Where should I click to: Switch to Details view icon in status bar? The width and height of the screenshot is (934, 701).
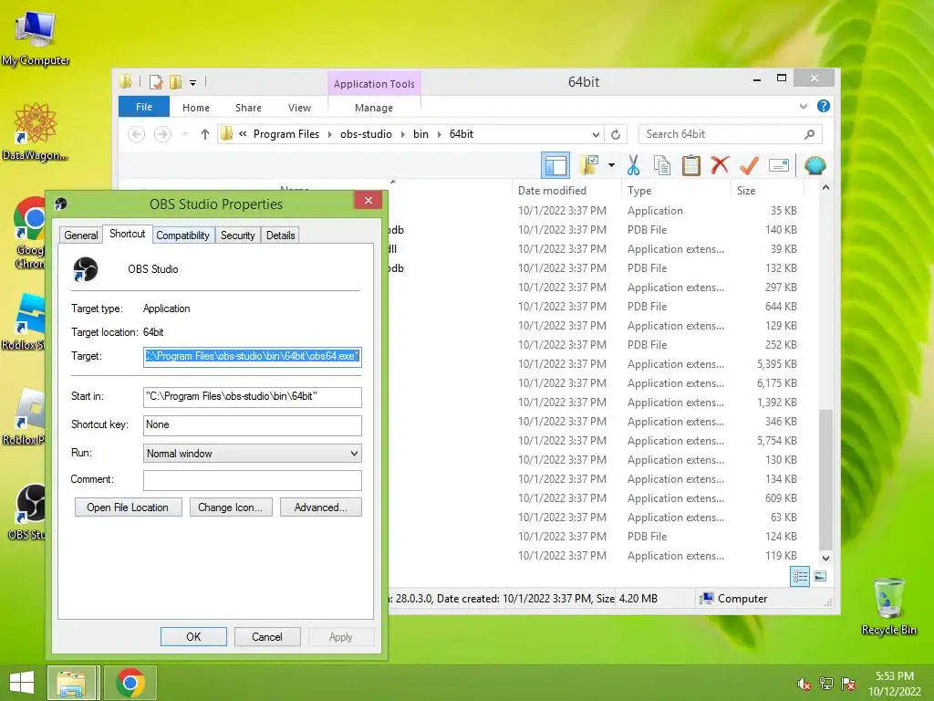tap(799, 577)
